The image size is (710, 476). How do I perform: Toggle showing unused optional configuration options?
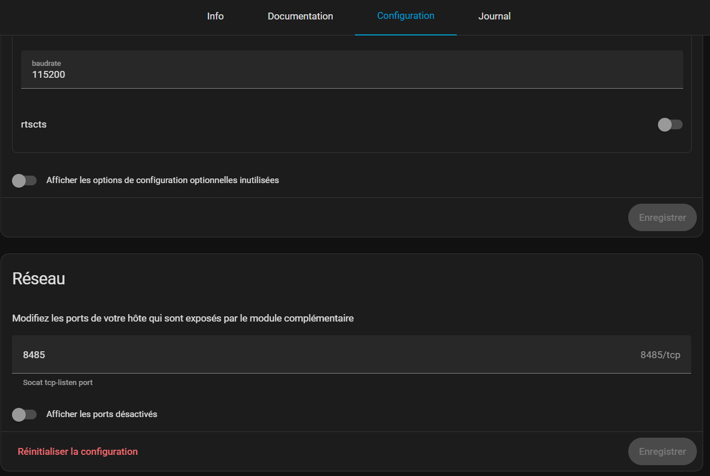tap(24, 180)
